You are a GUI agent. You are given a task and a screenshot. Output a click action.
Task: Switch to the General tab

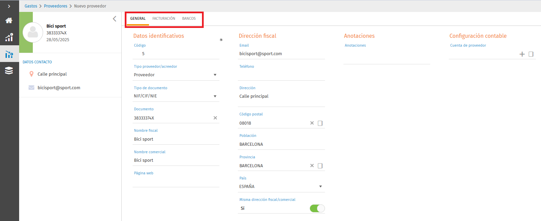pos(138,18)
